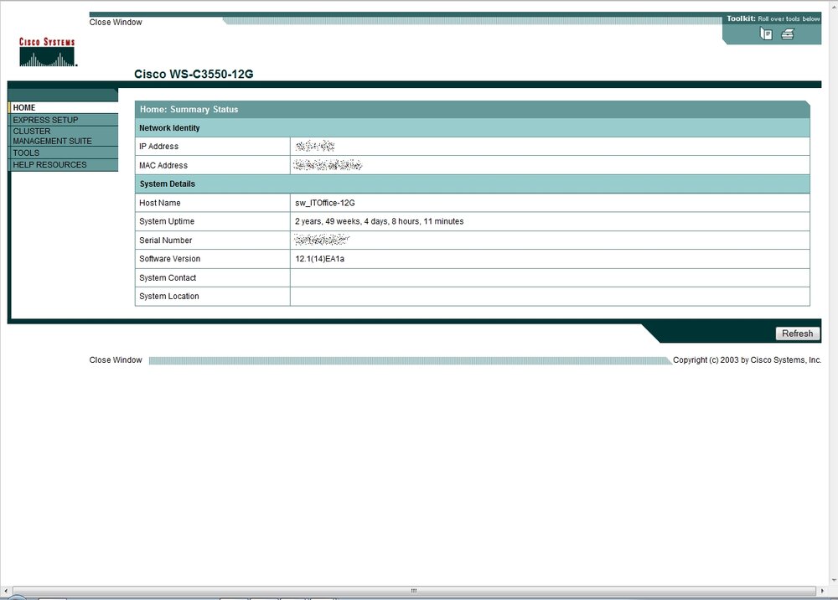Click the 'System Contact' label
This screenshot has height=600, width=838.
(x=168, y=278)
